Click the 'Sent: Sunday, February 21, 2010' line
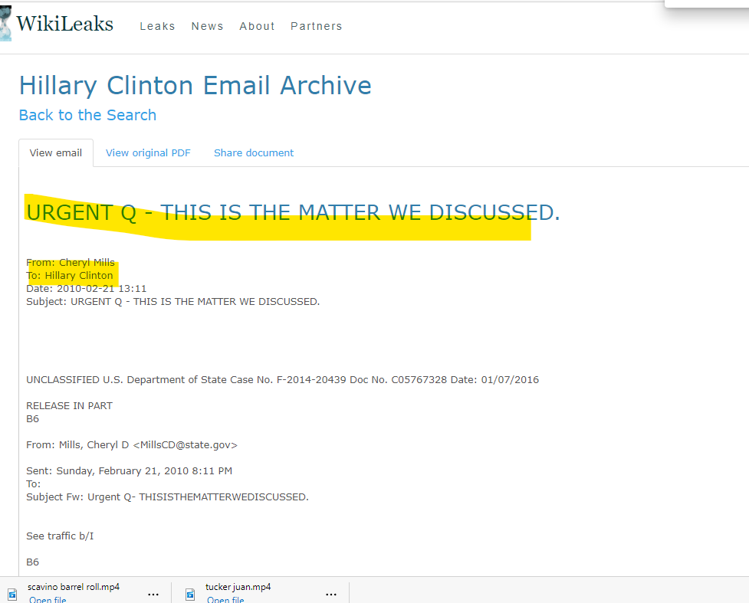Image resolution: width=749 pixels, height=603 pixels. pyautogui.click(x=129, y=470)
